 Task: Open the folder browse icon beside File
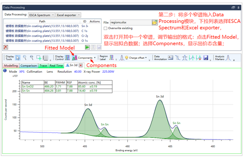pos(154,22)
